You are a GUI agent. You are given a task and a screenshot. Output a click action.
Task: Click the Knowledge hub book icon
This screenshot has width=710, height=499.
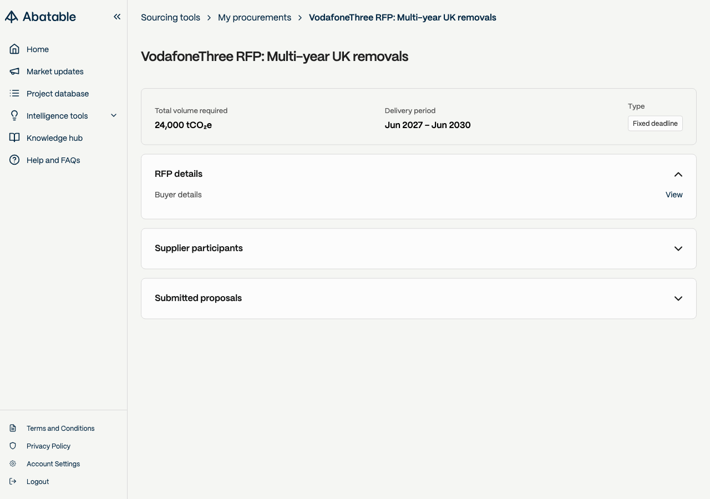(14, 138)
